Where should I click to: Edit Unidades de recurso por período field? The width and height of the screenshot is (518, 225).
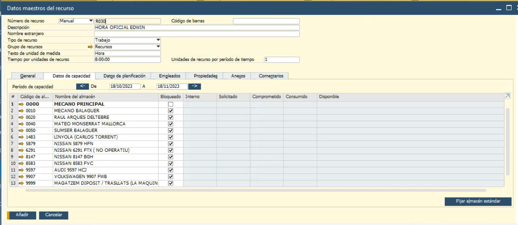[x=282, y=60]
